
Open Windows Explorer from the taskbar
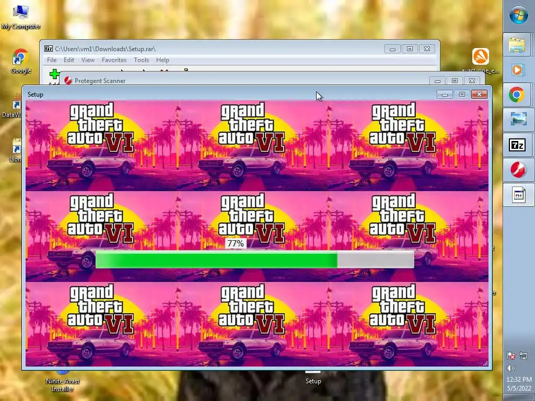coord(517,44)
